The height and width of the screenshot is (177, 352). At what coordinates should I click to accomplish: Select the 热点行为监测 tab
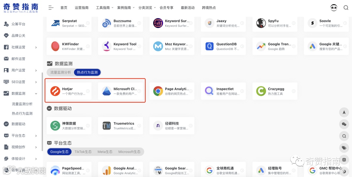coord(87,72)
